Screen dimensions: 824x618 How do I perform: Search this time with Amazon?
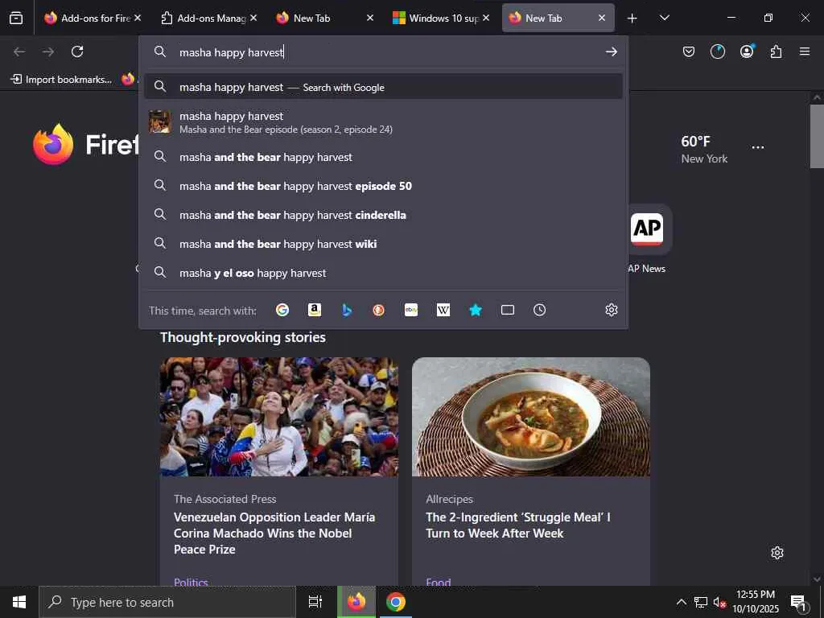pos(315,310)
